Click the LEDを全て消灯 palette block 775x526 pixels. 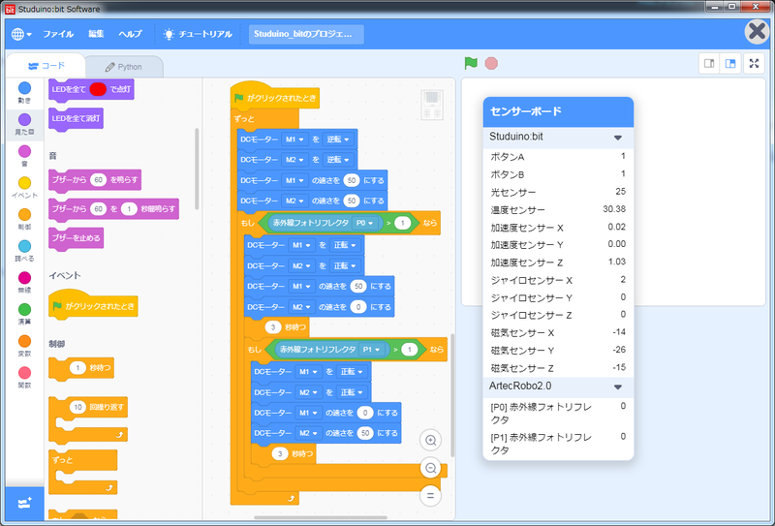click(76, 118)
